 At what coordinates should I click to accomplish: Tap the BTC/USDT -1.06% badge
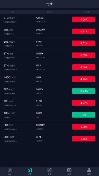tap(84, 20)
